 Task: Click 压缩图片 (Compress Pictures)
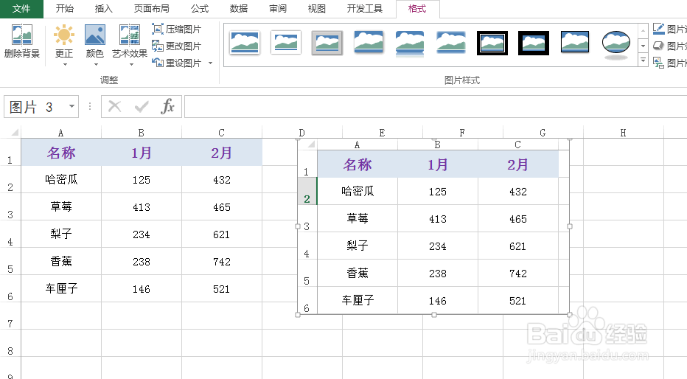pyautogui.click(x=177, y=29)
